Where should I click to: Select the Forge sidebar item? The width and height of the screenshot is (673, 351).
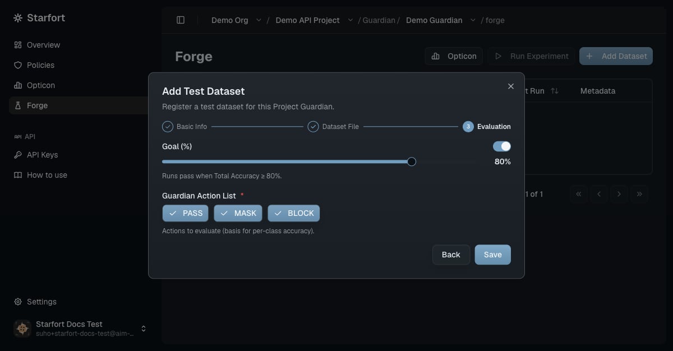tap(79, 105)
